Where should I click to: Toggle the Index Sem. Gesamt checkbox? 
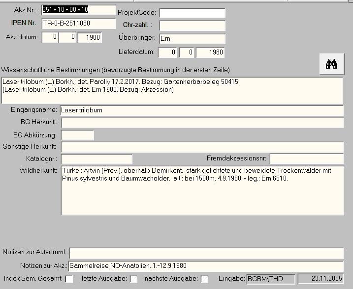(69, 279)
